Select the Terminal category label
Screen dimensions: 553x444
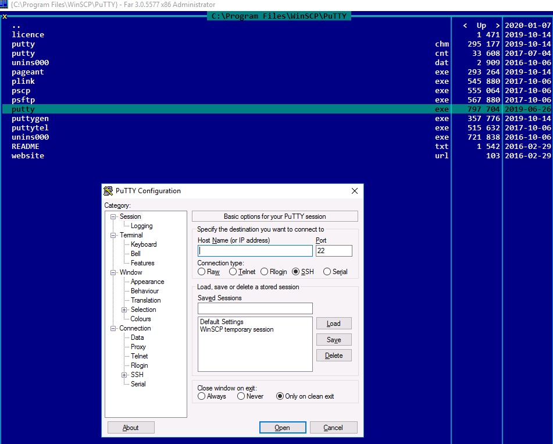click(131, 235)
